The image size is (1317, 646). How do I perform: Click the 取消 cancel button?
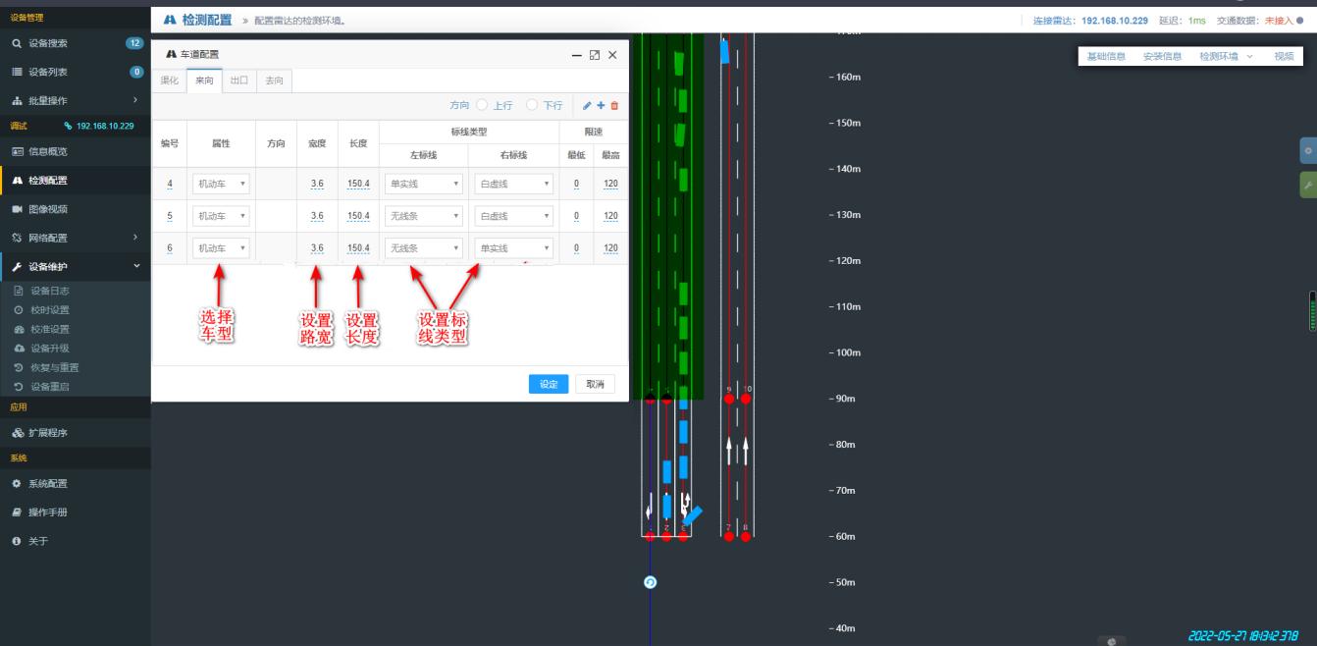[x=595, y=384]
